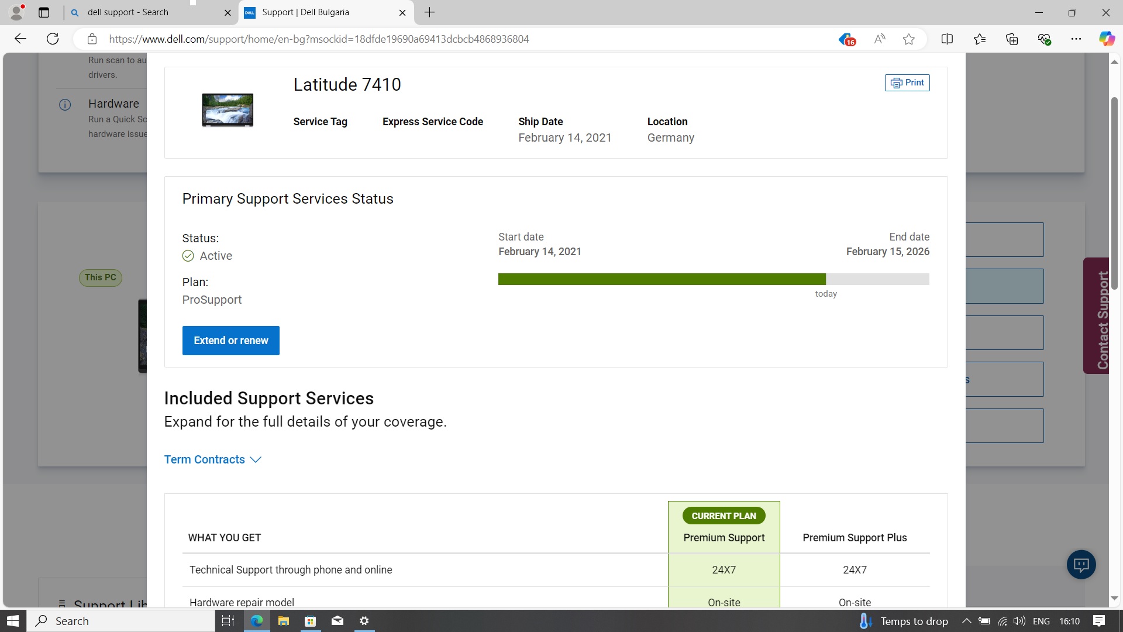Viewport: 1123px width, 632px height.
Task: Click the Active status checkmark icon
Action: (x=188, y=256)
